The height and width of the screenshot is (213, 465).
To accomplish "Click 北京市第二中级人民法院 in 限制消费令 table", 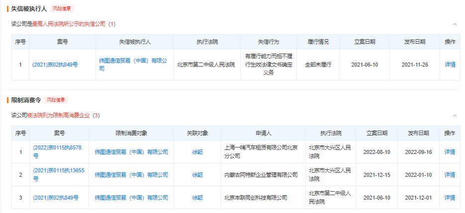I will (x=330, y=198).
